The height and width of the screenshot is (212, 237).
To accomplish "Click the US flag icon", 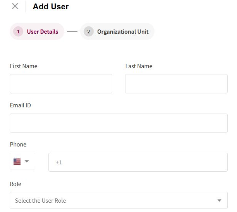I will click(x=17, y=162).
